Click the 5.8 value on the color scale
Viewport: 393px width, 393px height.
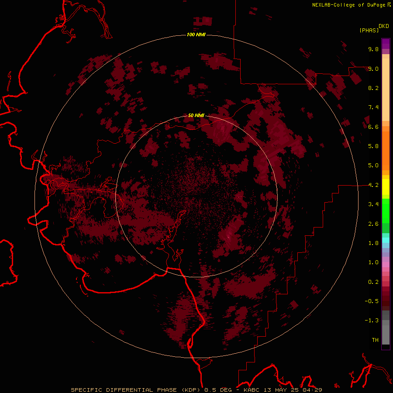tap(373, 146)
